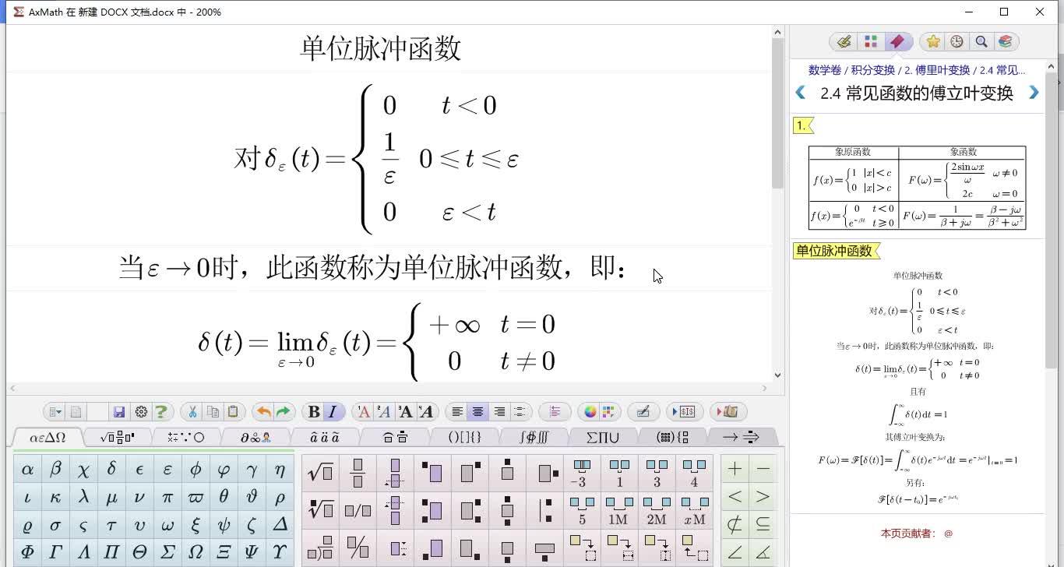Click the green help question mark icon
This screenshot has width=1064, height=567.
click(x=161, y=411)
